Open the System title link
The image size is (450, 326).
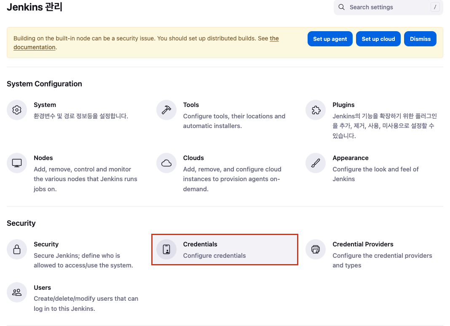pos(45,105)
